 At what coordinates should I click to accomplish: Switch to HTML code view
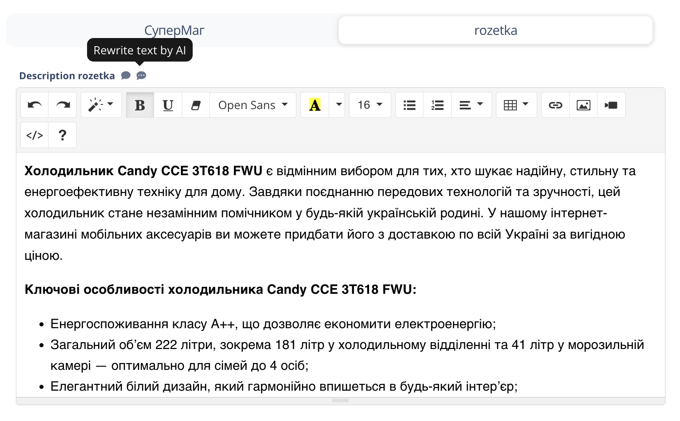coord(34,134)
